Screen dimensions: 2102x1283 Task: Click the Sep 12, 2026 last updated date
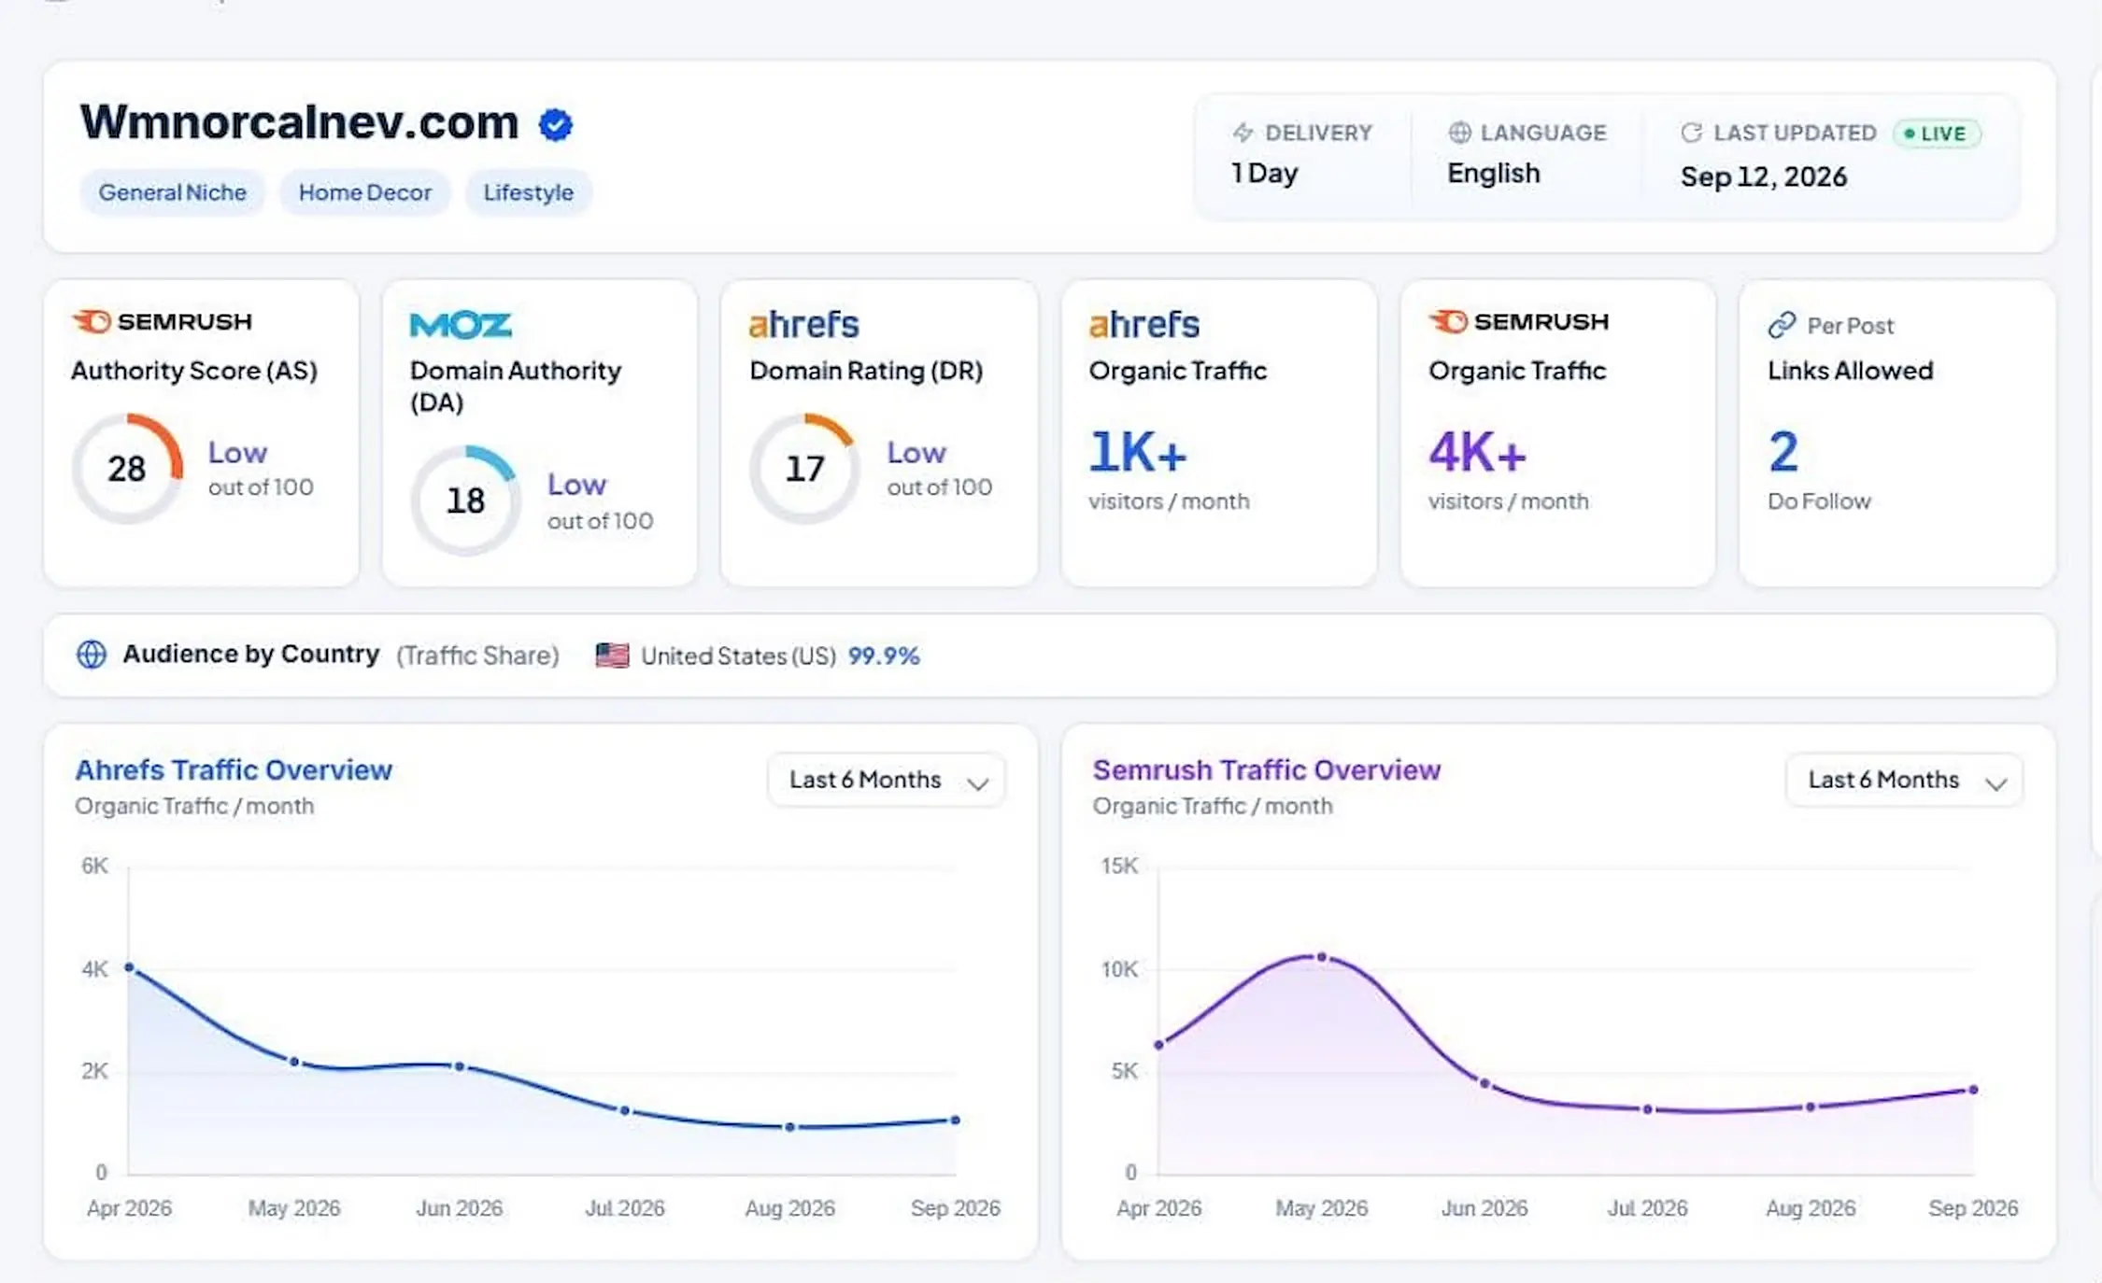pyautogui.click(x=1764, y=176)
